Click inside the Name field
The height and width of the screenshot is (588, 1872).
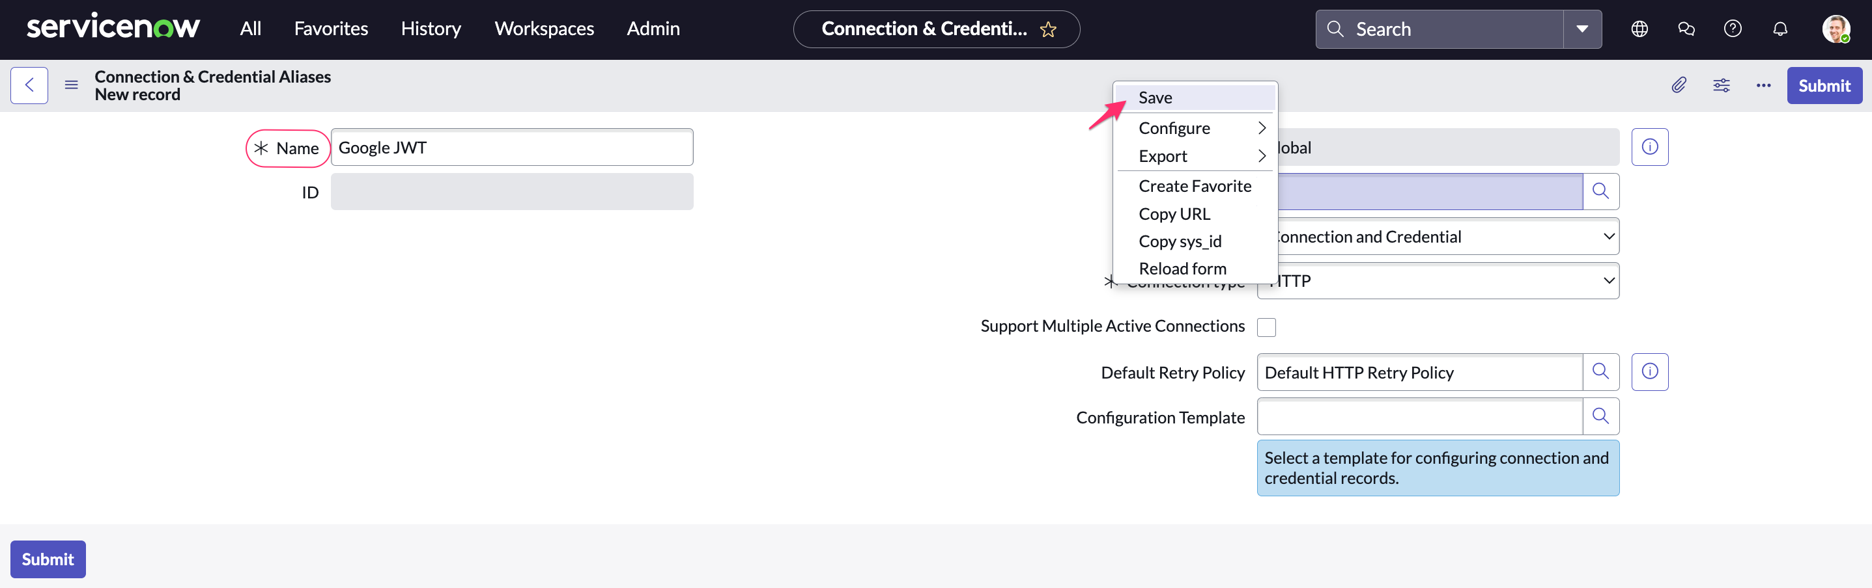[511, 146]
